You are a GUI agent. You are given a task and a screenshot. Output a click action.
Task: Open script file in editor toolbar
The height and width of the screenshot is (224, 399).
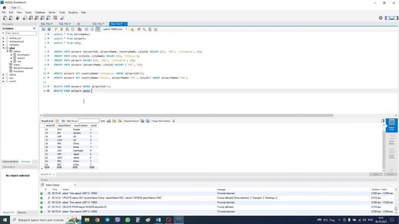pos(44,29)
